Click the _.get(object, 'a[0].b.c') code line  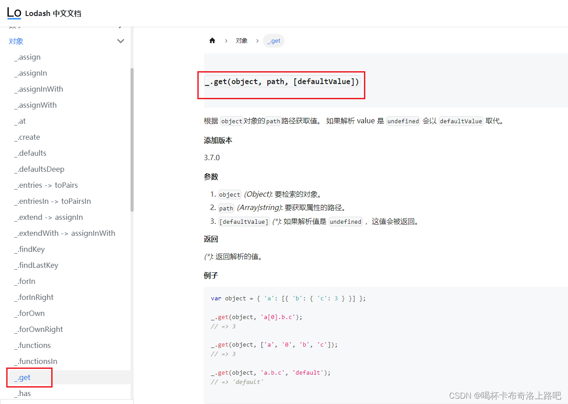click(257, 317)
